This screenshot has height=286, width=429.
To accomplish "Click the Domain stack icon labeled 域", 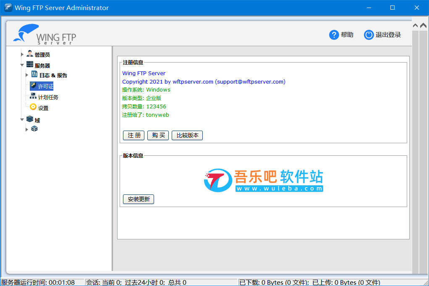I will coord(30,119).
